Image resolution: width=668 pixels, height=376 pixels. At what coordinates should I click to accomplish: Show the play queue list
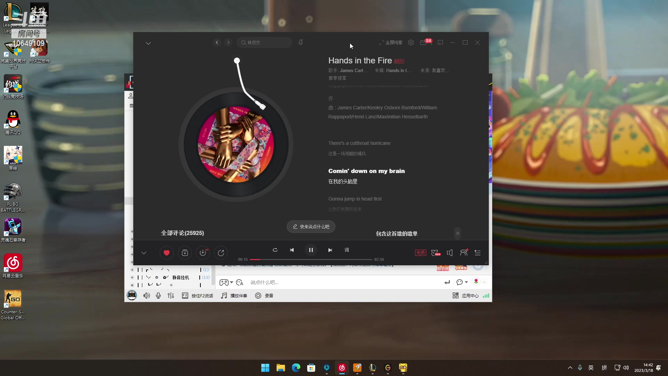click(478, 253)
